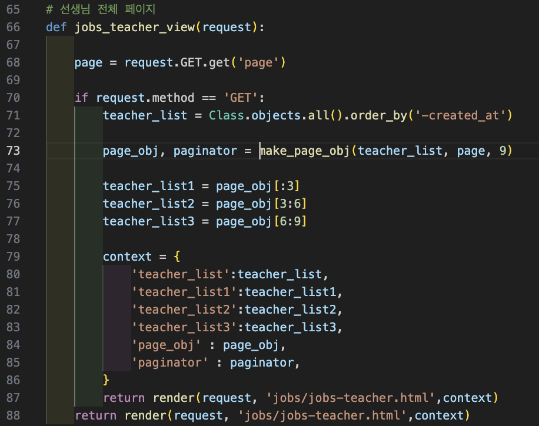The height and width of the screenshot is (426, 539).
Task: Click the opening brace on line 79
Action: [x=177, y=257]
